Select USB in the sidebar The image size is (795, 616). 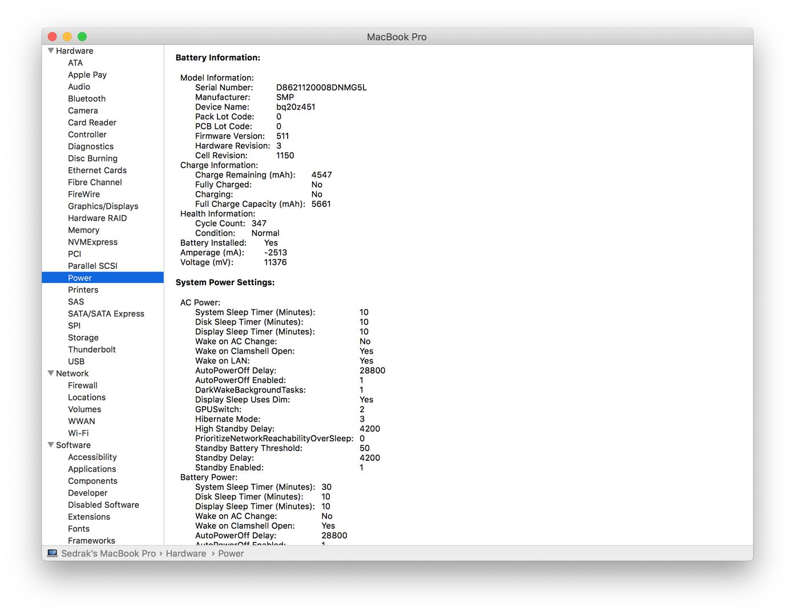tap(76, 362)
